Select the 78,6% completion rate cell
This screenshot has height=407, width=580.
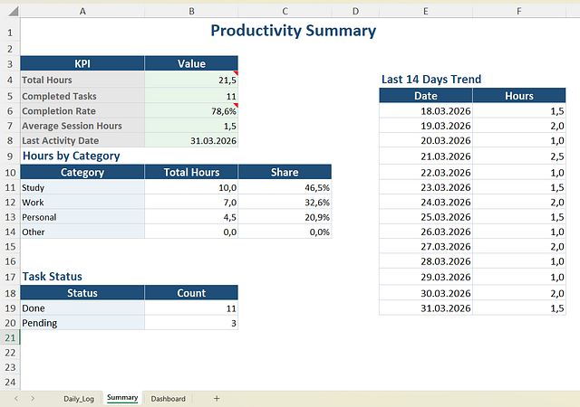click(x=191, y=110)
